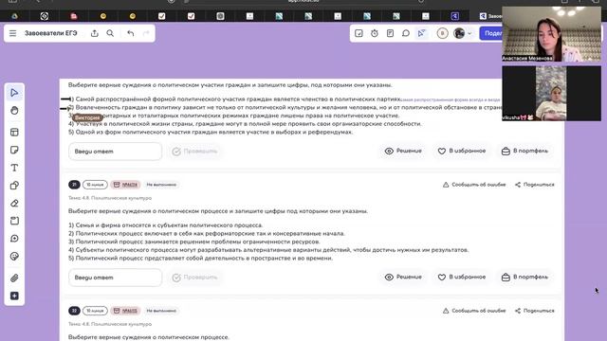This screenshot has width=607, height=341.
Task: Click vikusha video thumbnail
Action: pos(551,93)
